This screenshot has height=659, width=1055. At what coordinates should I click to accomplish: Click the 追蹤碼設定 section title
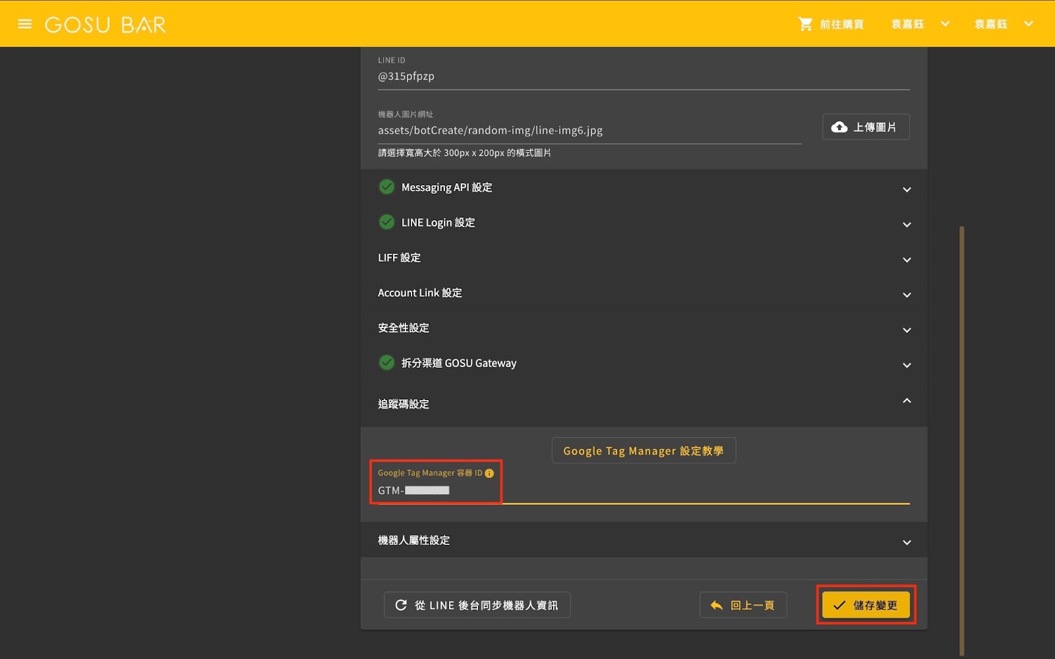[404, 404]
